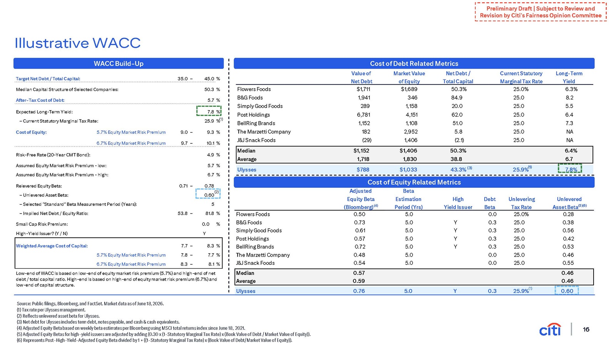Viewport: 609px width, 343px height.
Task: Select the "Target Net Debt / Total Capital:" label
Action: [48, 79]
